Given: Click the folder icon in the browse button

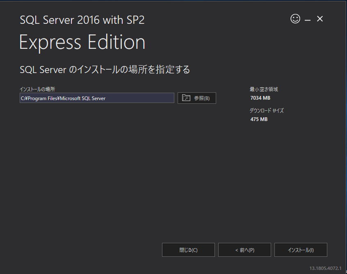Looking at the screenshot, I should 186,98.
